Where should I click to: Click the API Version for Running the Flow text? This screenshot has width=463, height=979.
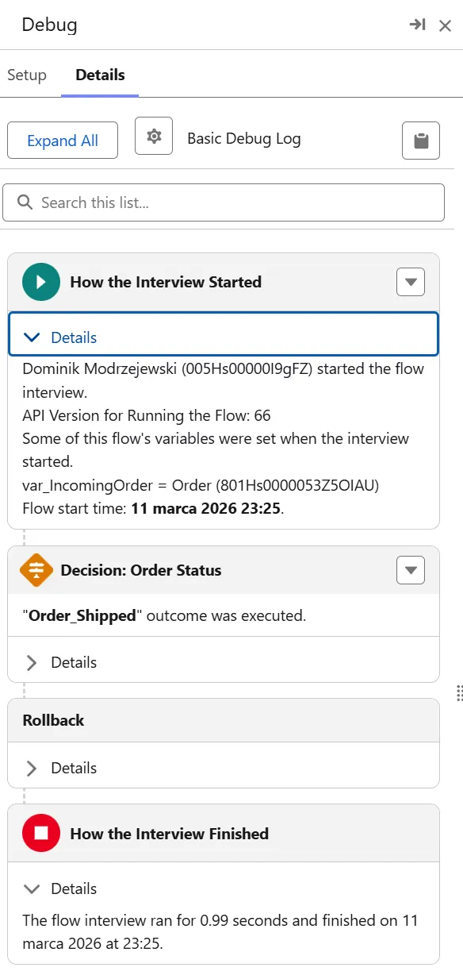[147, 415]
